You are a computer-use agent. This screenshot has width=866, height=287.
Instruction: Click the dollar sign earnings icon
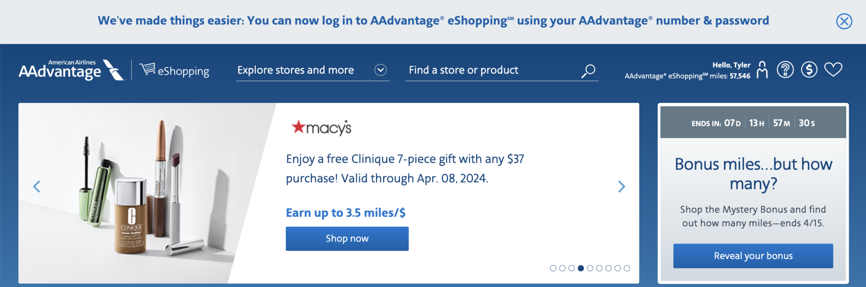(809, 70)
